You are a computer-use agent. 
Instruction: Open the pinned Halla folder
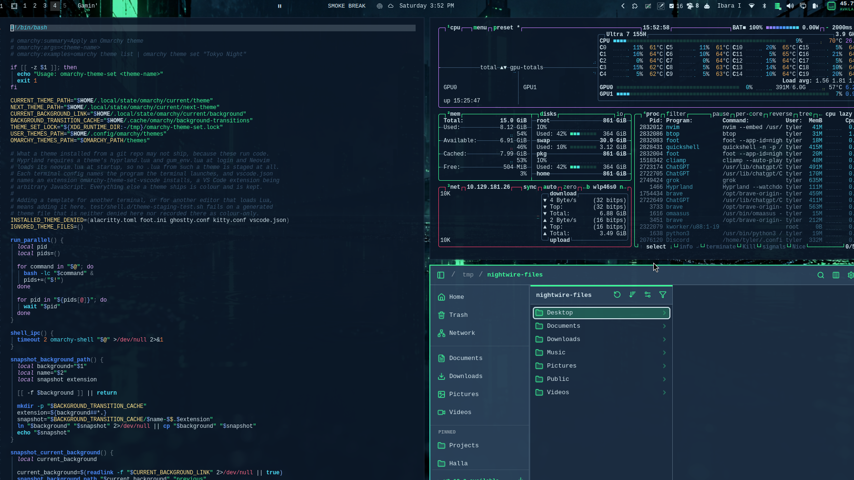point(480,463)
